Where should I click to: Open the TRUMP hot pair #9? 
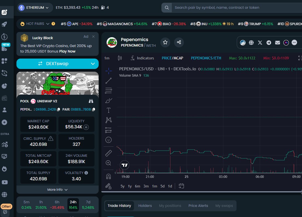[255, 24]
